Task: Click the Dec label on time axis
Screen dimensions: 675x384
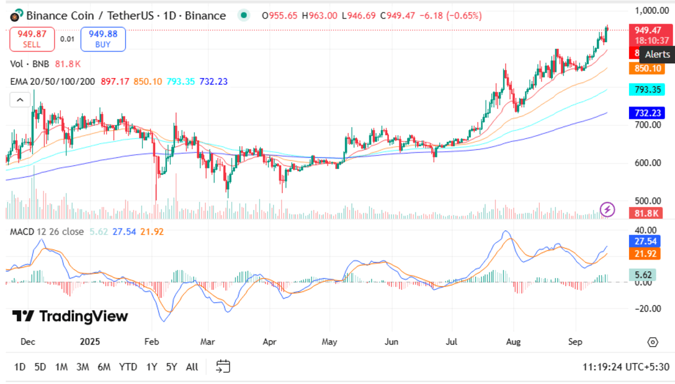Action: (28, 342)
